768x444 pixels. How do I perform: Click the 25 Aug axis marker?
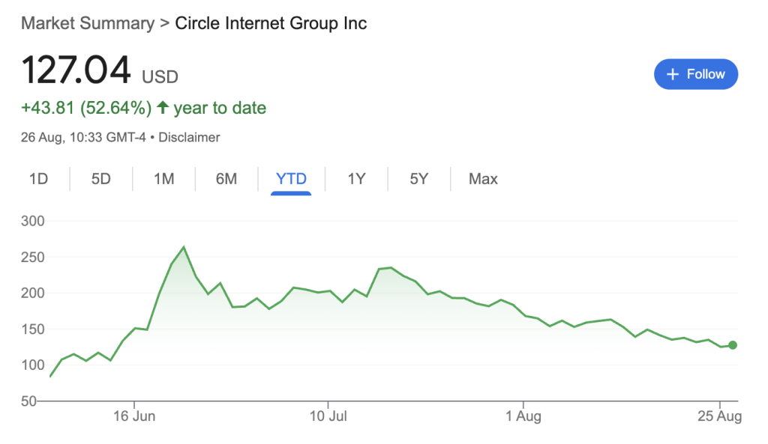coord(719,416)
